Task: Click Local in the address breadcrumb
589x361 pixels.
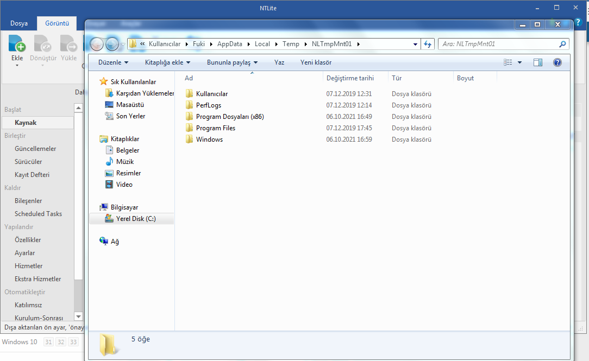Action: pyautogui.click(x=262, y=44)
